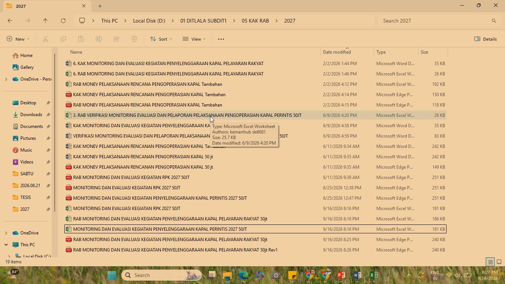Viewport: 505px width, 284px height.
Task: Select the TESIS pinned folder
Action: [x=26, y=197]
